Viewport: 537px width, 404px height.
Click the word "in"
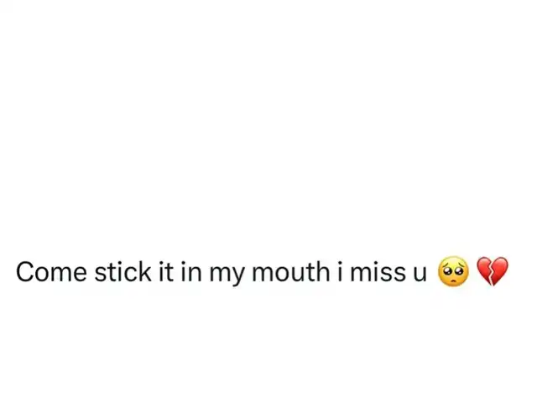point(191,271)
